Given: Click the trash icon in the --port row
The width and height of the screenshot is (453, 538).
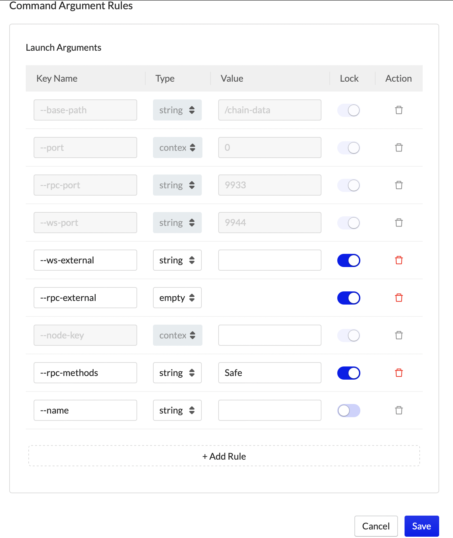Looking at the screenshot, I should pyautogui.click(x=399, y=148).
